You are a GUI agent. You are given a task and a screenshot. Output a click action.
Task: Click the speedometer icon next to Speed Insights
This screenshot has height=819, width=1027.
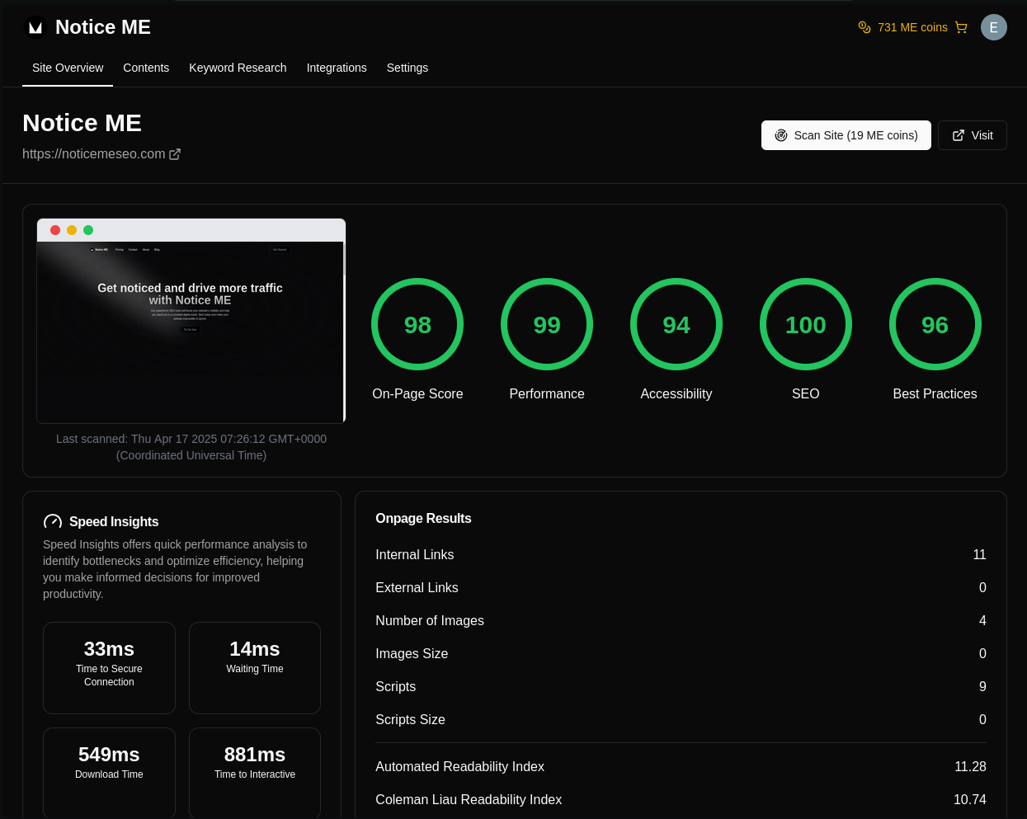click(53, 521)
